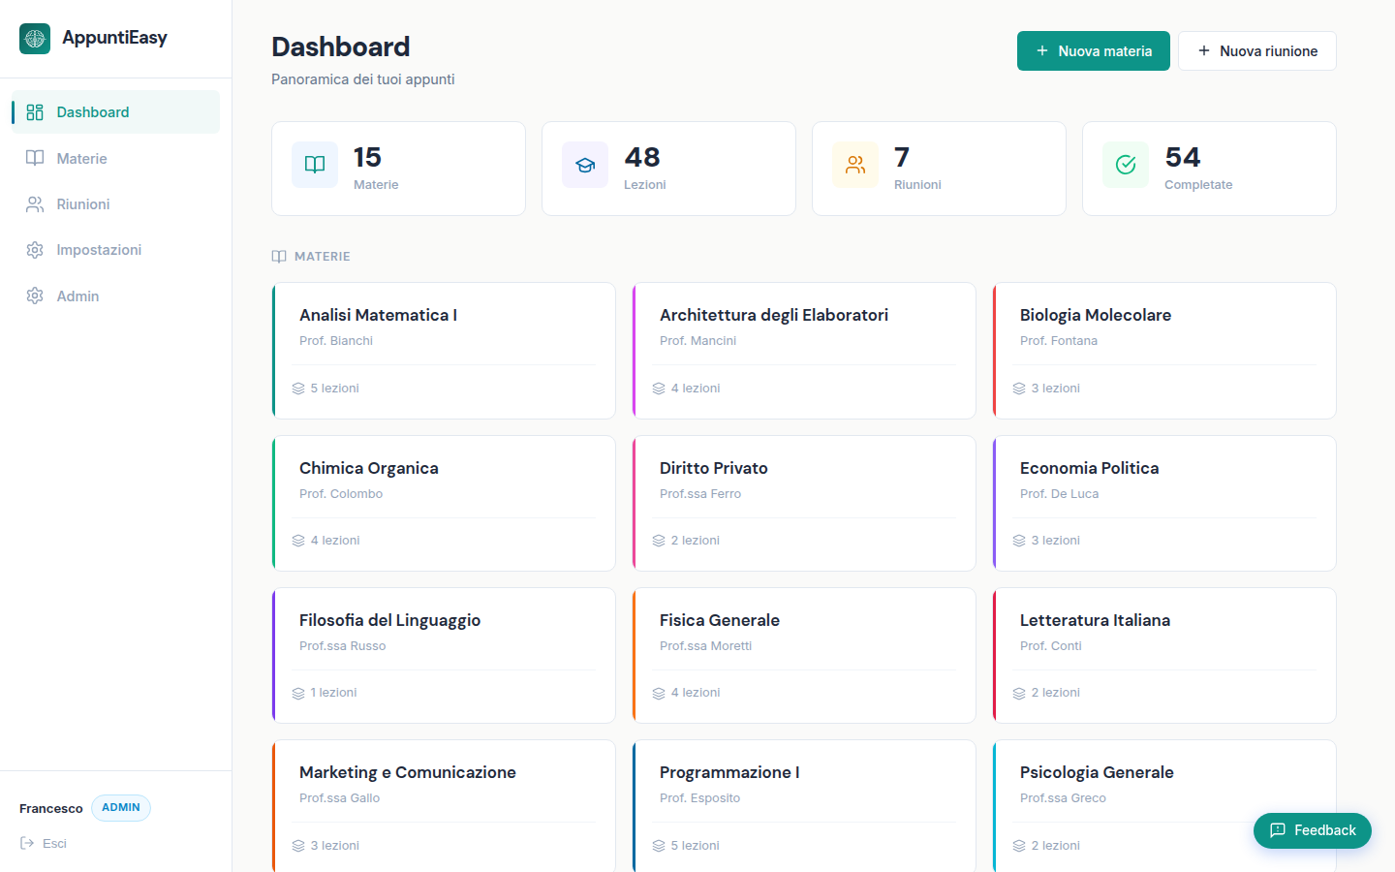1395x872 pixels.
Task: Click the Admin gear icon in the sidebar
Action: tap(35, 296)
